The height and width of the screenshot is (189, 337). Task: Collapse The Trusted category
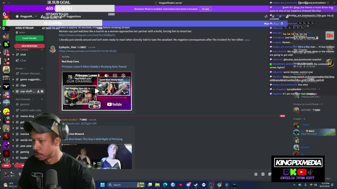click(x=23, y=50)
